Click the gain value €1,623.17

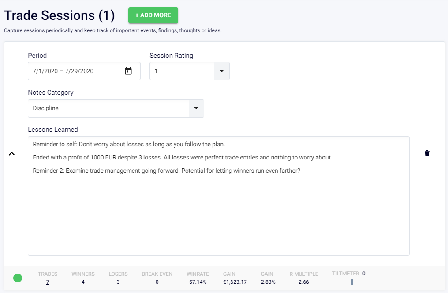pyautogui.click(x=235, y=282)
